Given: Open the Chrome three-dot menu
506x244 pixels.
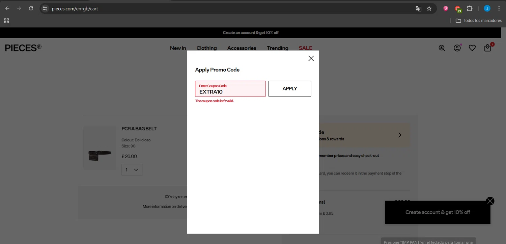Looking at the screenshot, I should [499, 8].
